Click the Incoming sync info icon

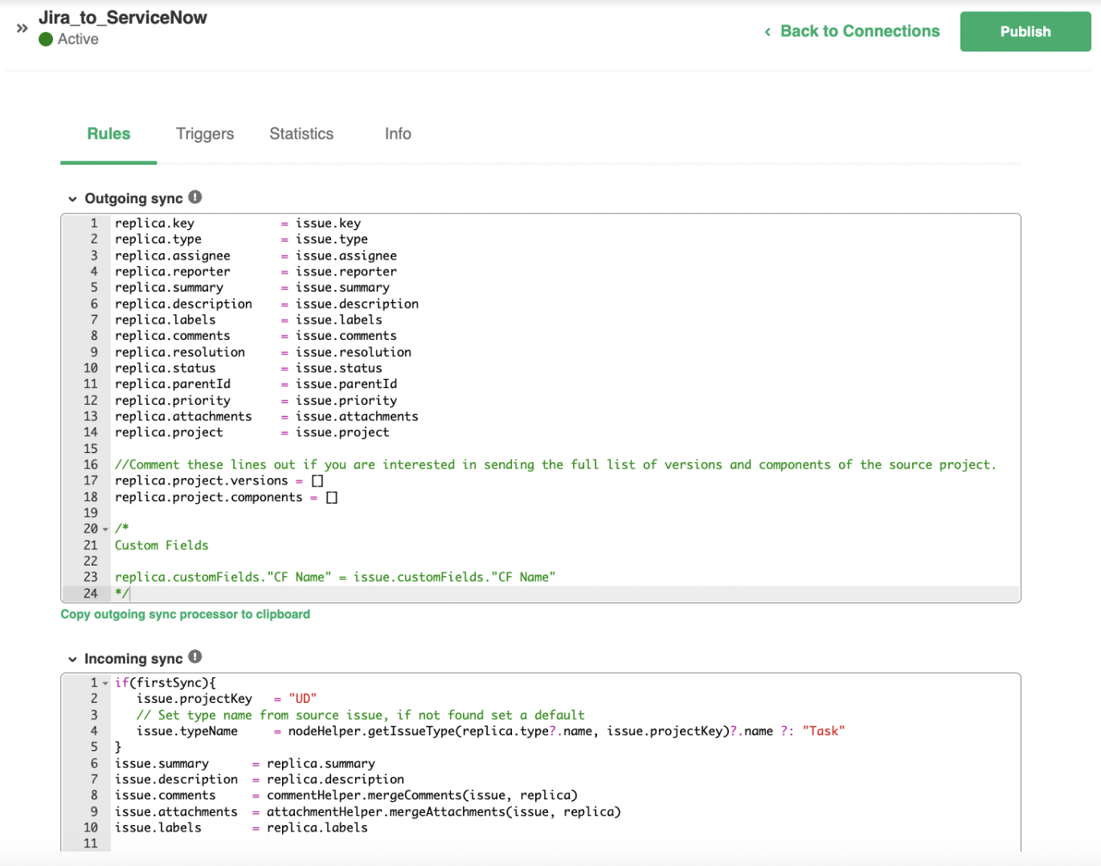195,656
